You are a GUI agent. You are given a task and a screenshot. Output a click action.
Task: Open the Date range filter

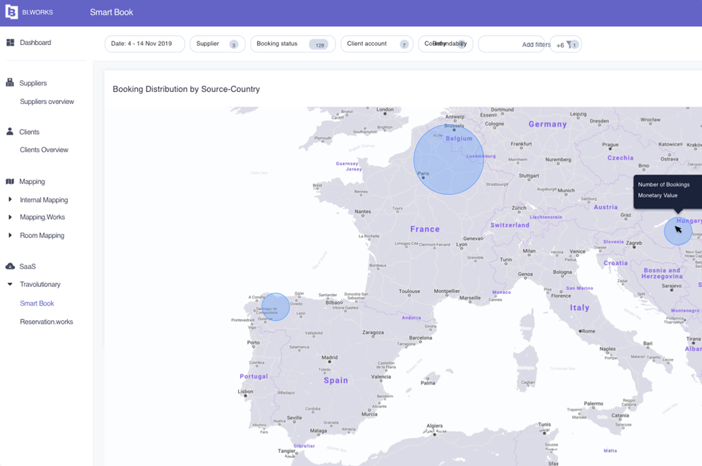click(x=144, y=44)
